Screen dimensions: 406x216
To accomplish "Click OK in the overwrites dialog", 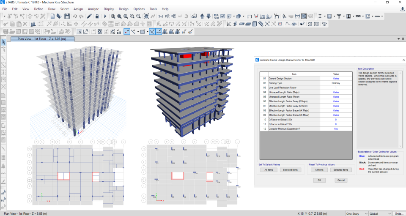I will coord(319,180).
